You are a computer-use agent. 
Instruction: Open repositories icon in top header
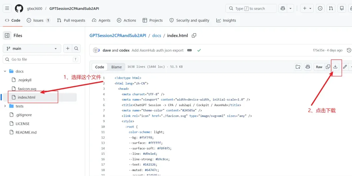point(342,8)
